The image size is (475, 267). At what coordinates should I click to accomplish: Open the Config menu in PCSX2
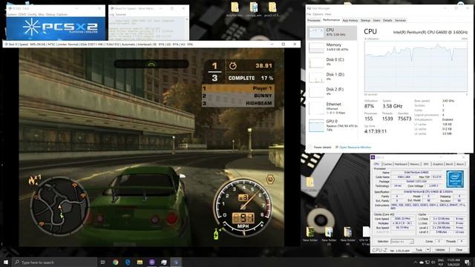(x=32, y=14)
